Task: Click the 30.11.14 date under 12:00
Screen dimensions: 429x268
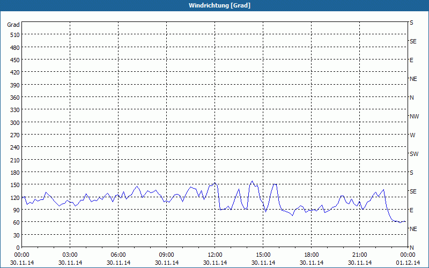Action: click(x=215, y=263)
